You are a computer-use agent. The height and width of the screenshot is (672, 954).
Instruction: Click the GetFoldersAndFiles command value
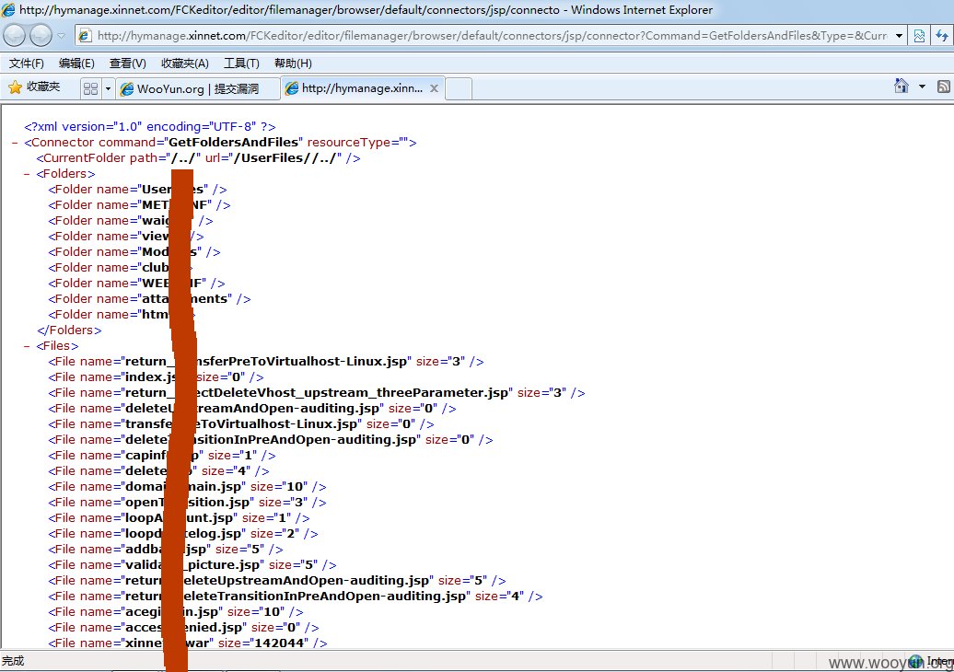pos(234,143)
